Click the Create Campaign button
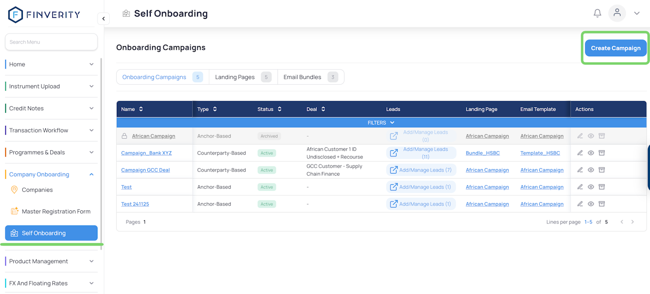The width and height of the screenshot is (650, 294). coord(615,48)
